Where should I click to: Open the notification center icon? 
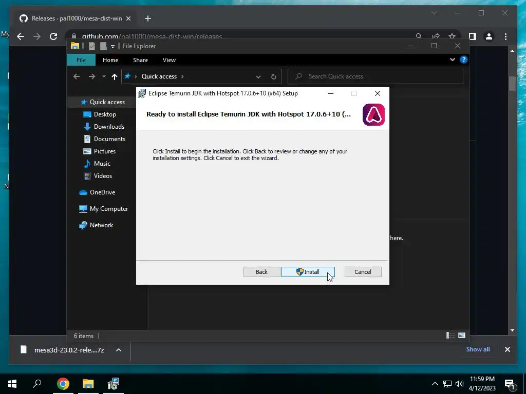[510, 384]
